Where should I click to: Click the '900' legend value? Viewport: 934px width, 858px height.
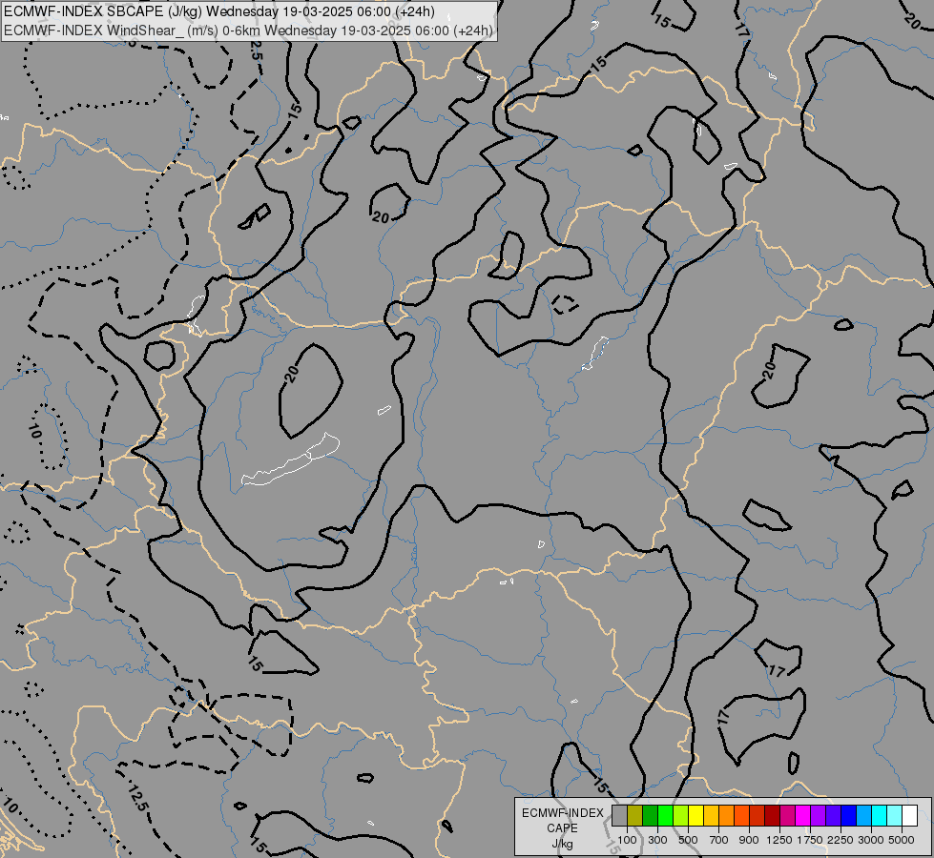(749, 840)
